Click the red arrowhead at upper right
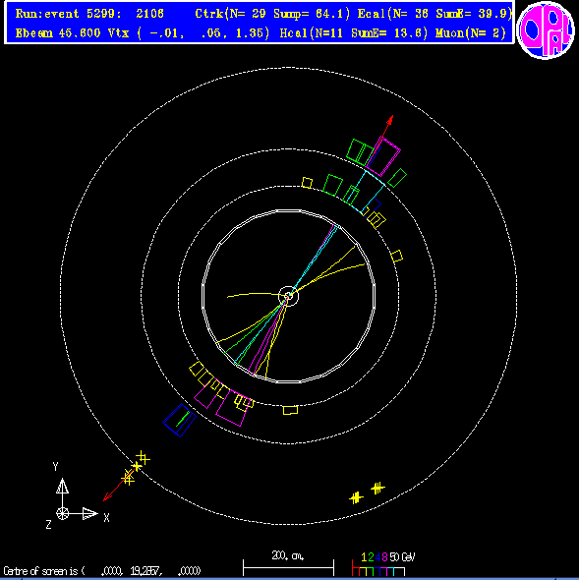579x580 pixels. coord(390,120)
